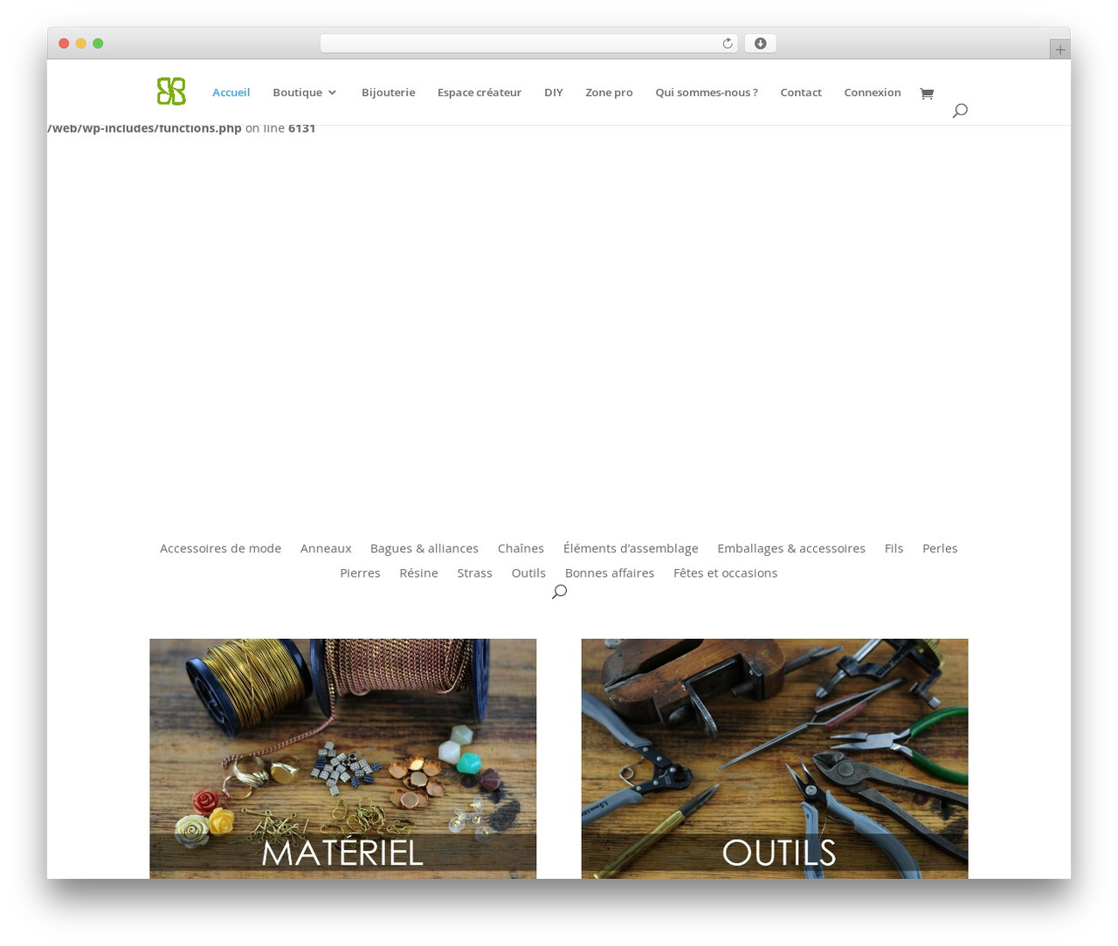Open Fêtes et occasions category
Screen dimensions: 1118x946
[x=725, y=572]
